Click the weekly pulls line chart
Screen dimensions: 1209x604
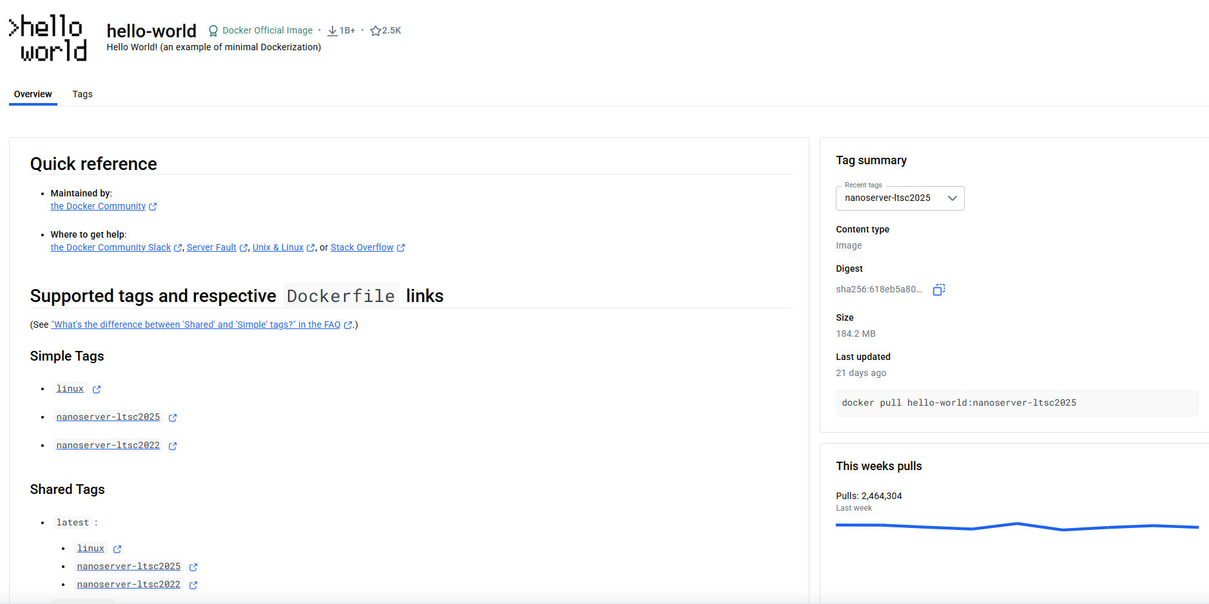[x=1017, y=527]
